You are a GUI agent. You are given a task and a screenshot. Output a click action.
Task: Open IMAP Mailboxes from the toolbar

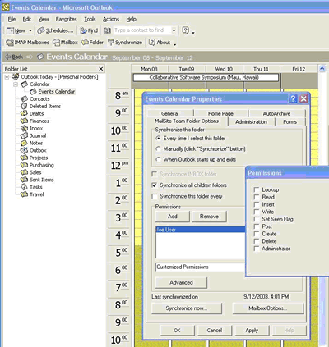click(27, 43)
